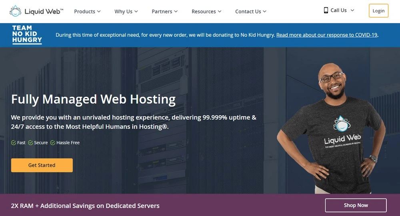Click the Fully Managed Web Hosting heading
Image resolution: width=400 pixels, height=216 pixels.
coord(93,99)
